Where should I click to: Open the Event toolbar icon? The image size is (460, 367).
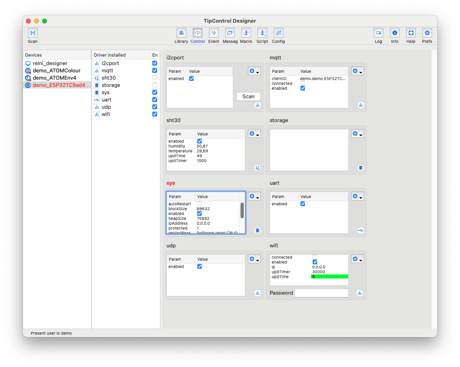point(214,33)
